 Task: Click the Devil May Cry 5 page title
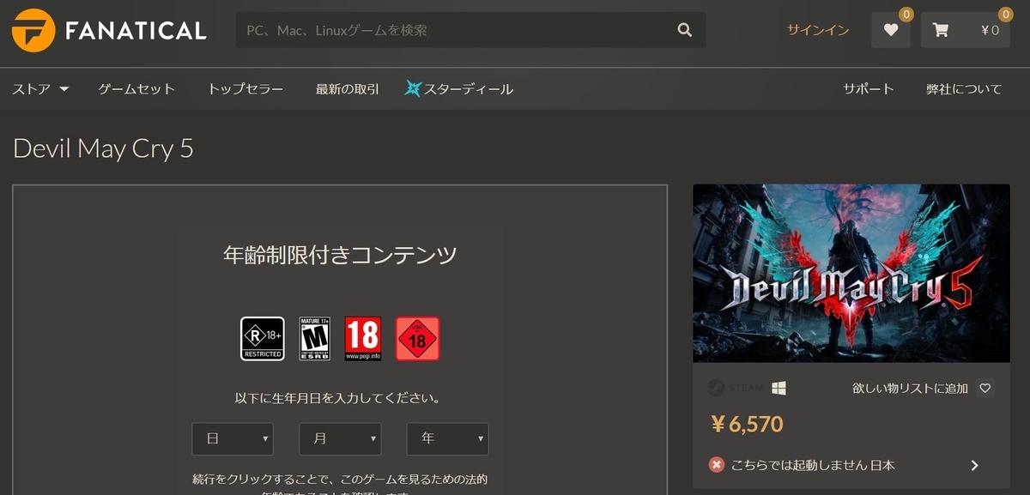[103, 148]
